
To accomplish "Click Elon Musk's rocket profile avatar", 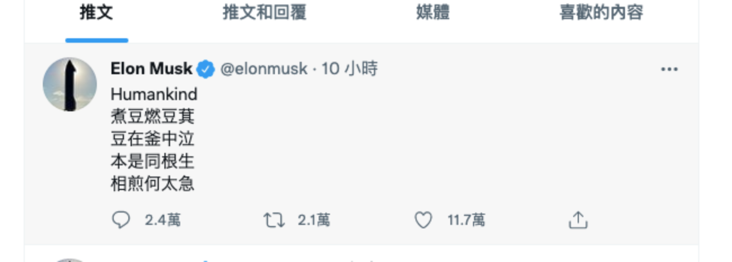I will (70, 84).
